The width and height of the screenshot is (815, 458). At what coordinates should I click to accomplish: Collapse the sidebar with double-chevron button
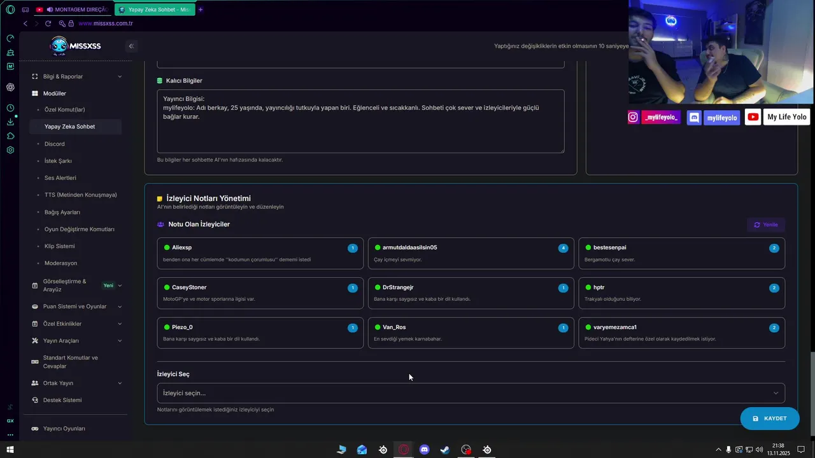point(131,46)
